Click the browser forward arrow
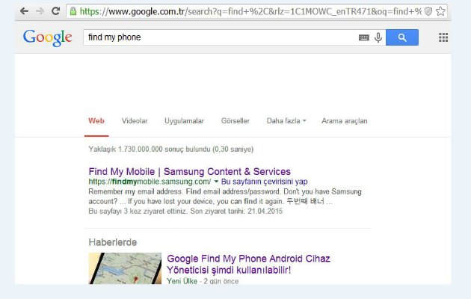This screenshot has height=299, width=471. click(x=40, y=11)
